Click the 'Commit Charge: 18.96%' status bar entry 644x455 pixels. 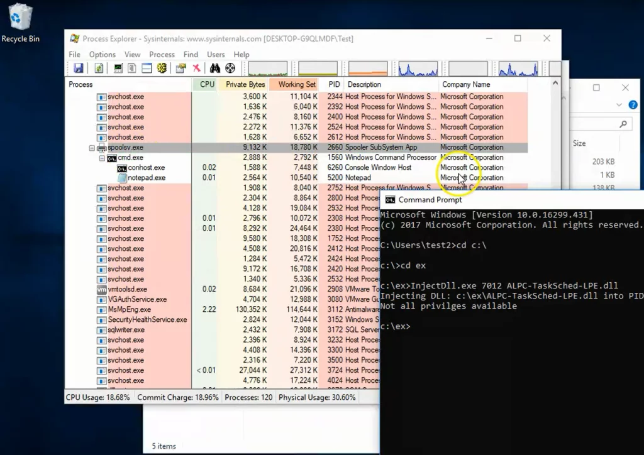(x=178, y=398)
